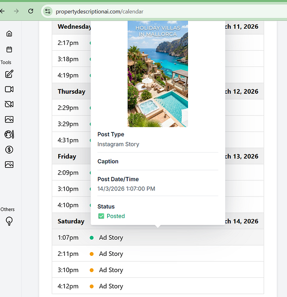Image resolution: width=287 pixels, height=297 pixels.
Task: Open the paint palette and brush tool icon
Action: [x=9, y=134]
